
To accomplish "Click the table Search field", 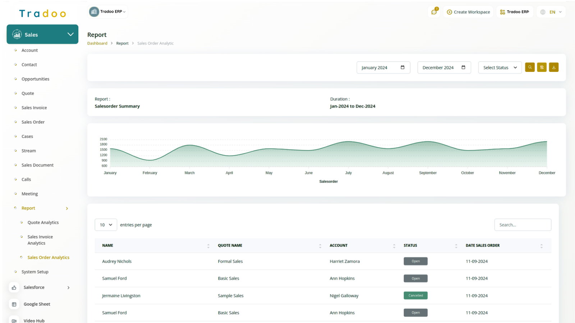I will (522, 225).
